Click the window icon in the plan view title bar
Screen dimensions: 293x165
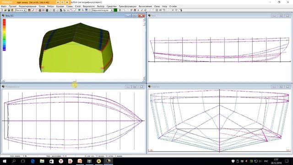point(3,87)
